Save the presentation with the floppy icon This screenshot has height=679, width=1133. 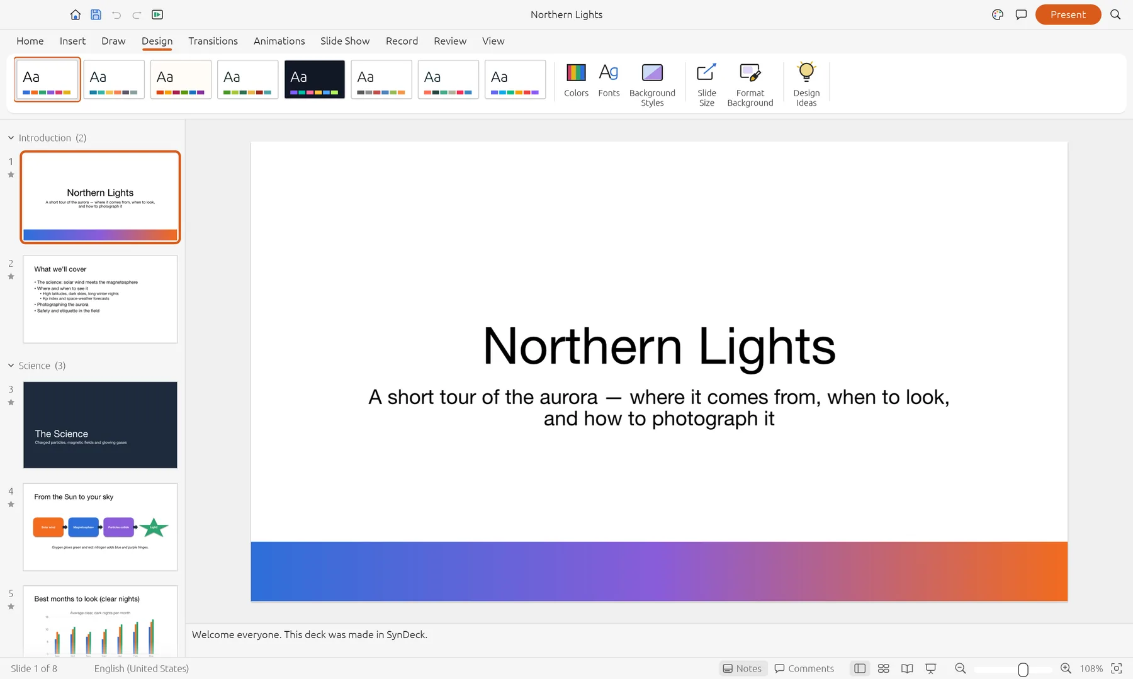tap(96, 14)
